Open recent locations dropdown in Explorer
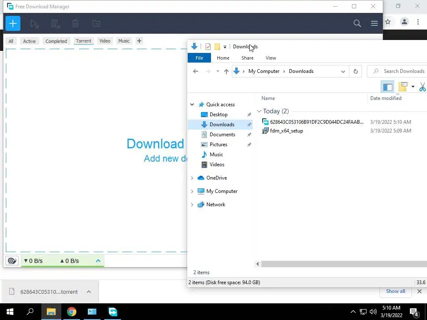427x320 pixels. coord(218,71)
